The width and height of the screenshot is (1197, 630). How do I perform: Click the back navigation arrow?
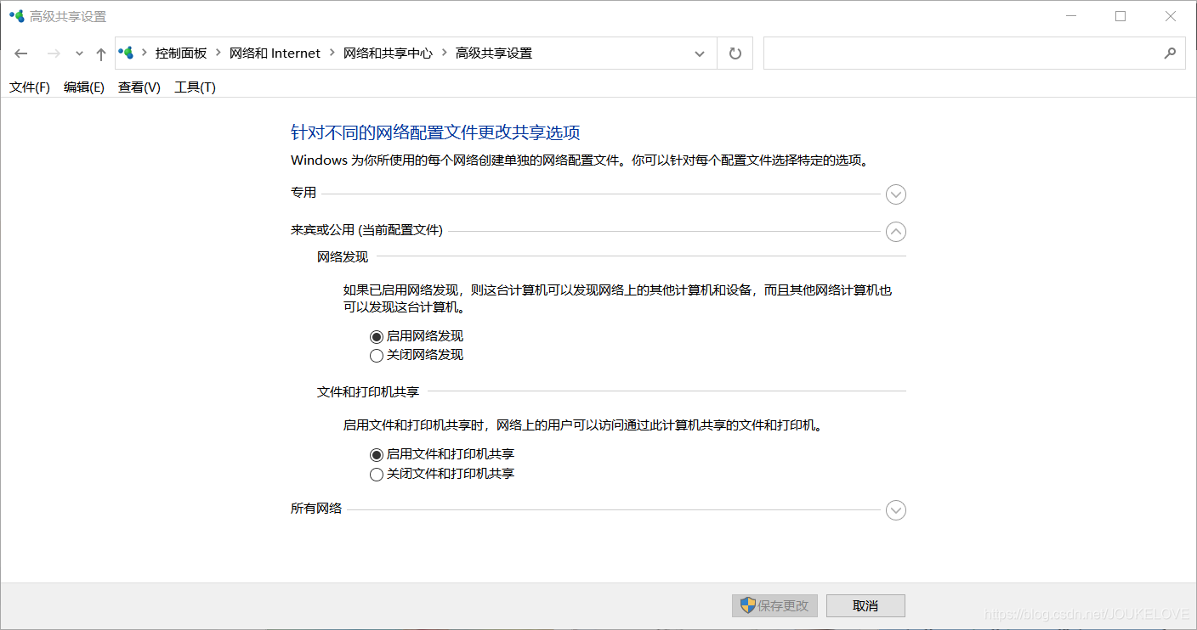click(21, 53)
